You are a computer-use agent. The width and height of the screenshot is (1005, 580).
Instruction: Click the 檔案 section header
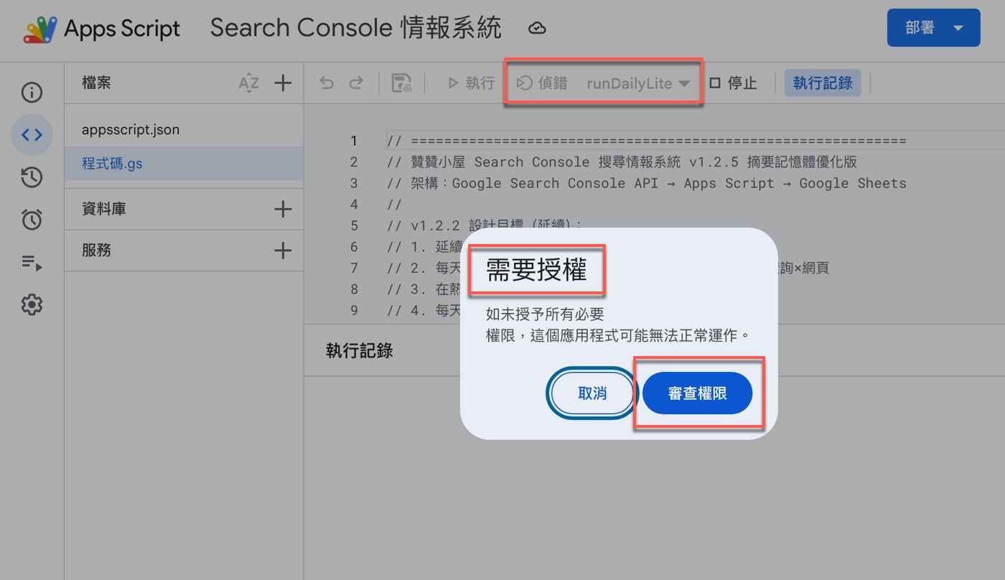click(96, 83)
